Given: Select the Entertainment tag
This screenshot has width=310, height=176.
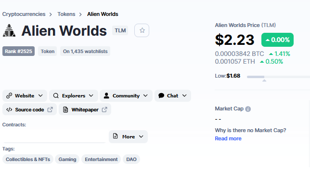Looking at the screenshot, I should click(x=101, y=160).
